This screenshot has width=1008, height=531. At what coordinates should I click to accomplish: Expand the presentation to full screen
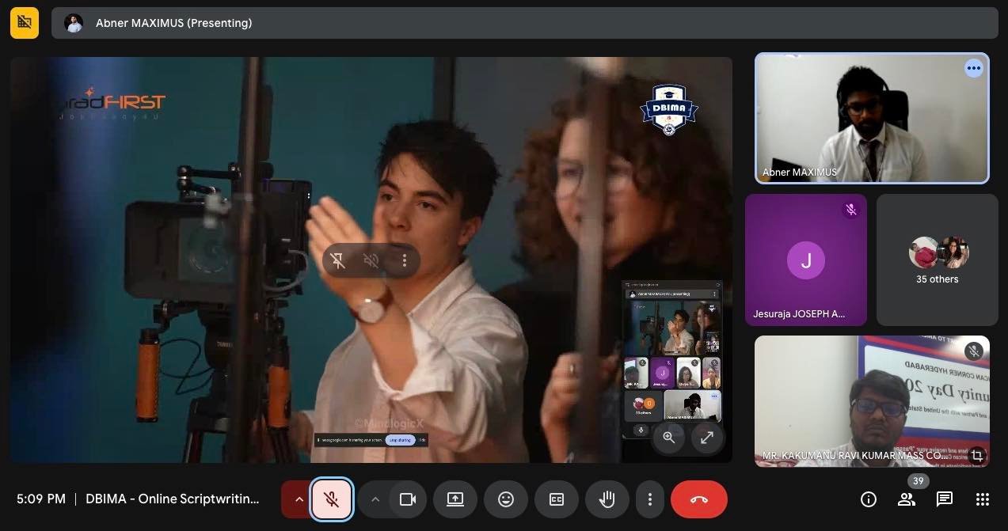click(x=707, y=438)
